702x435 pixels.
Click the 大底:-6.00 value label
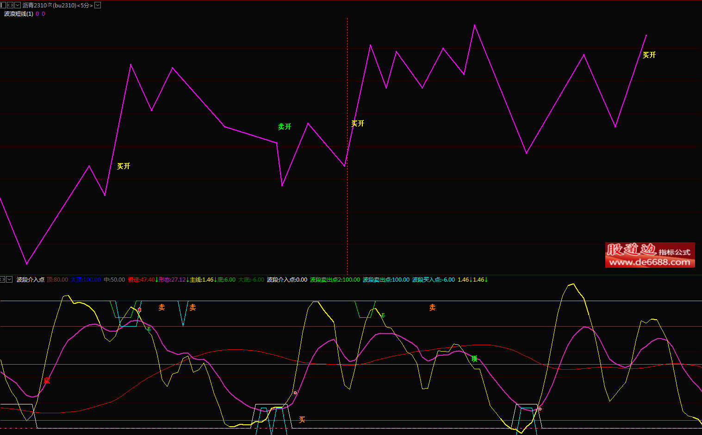[251, 280]
